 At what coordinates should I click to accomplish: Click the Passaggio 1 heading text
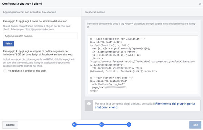pyautogui.click(x=35, y=21)
